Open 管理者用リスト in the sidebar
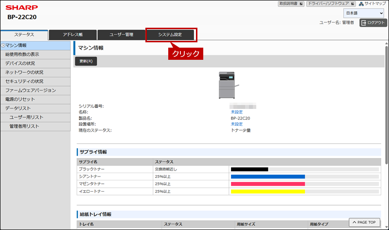This screenshot has height=230, width=389. point(35,126)
